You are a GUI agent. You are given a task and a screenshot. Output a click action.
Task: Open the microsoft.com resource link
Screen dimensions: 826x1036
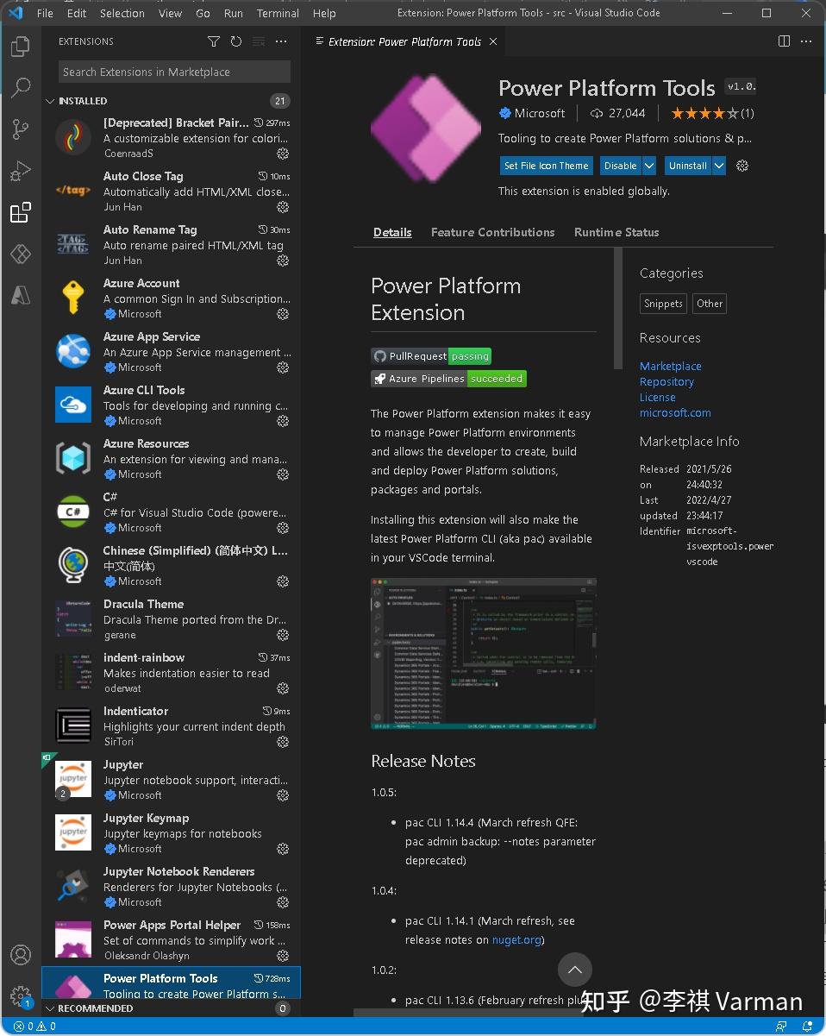(x=675, y=413)
